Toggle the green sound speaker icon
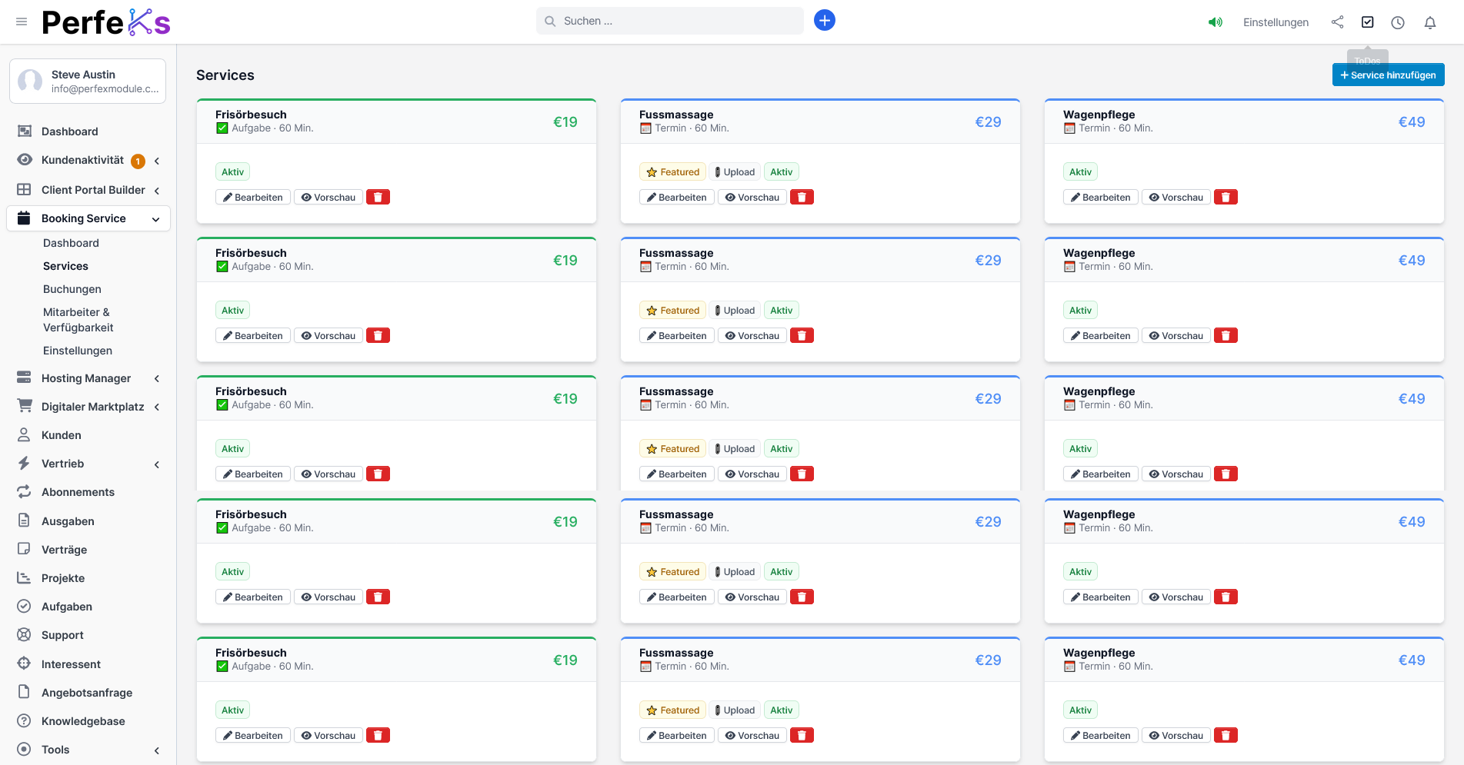The image size is (1464, 765). pos(1215,22)
